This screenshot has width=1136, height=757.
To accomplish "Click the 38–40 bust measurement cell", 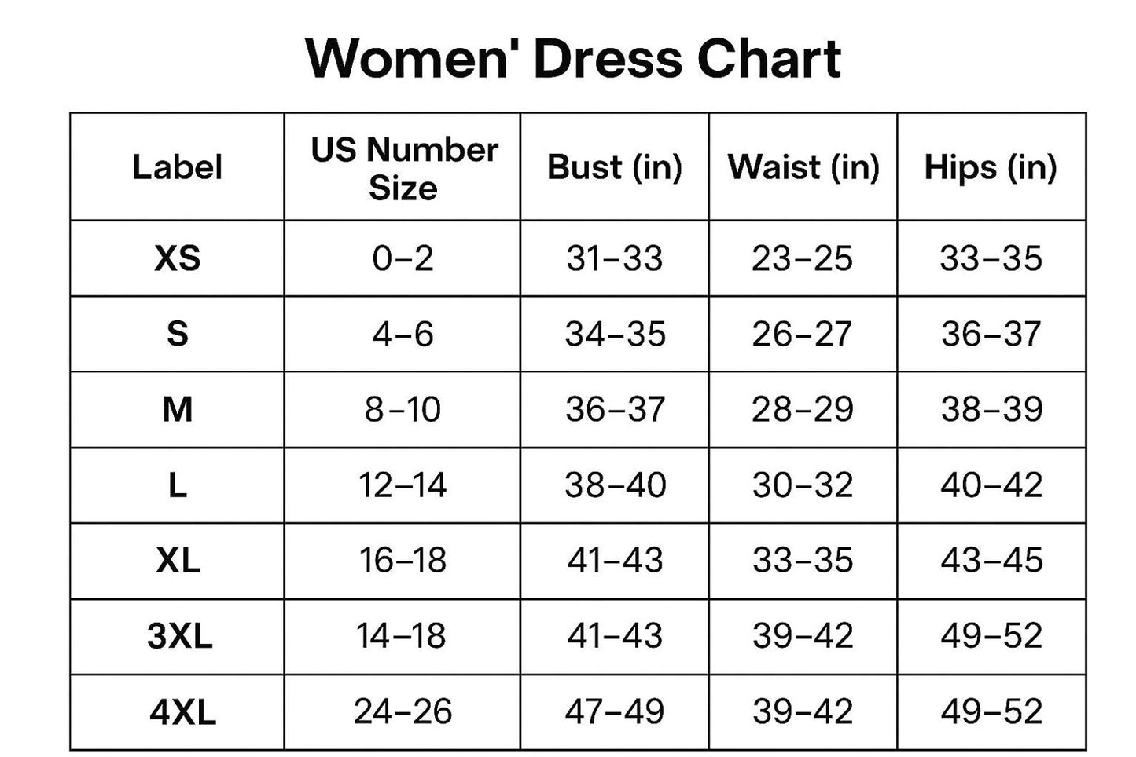I will (616, 485).
